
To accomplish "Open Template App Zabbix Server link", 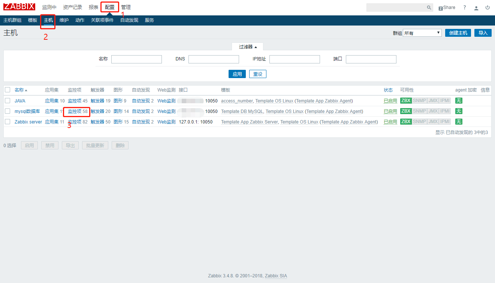I will click(x=249, y=122).
